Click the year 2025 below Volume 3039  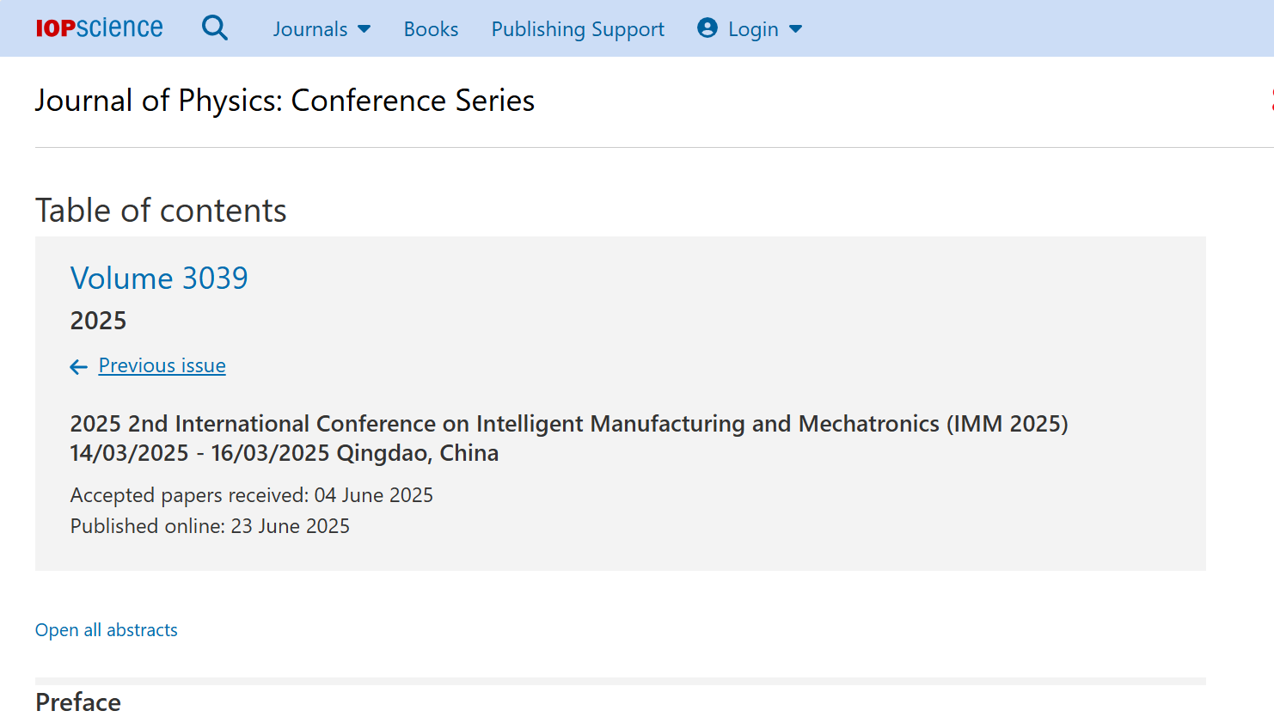[x=98, y=321]
